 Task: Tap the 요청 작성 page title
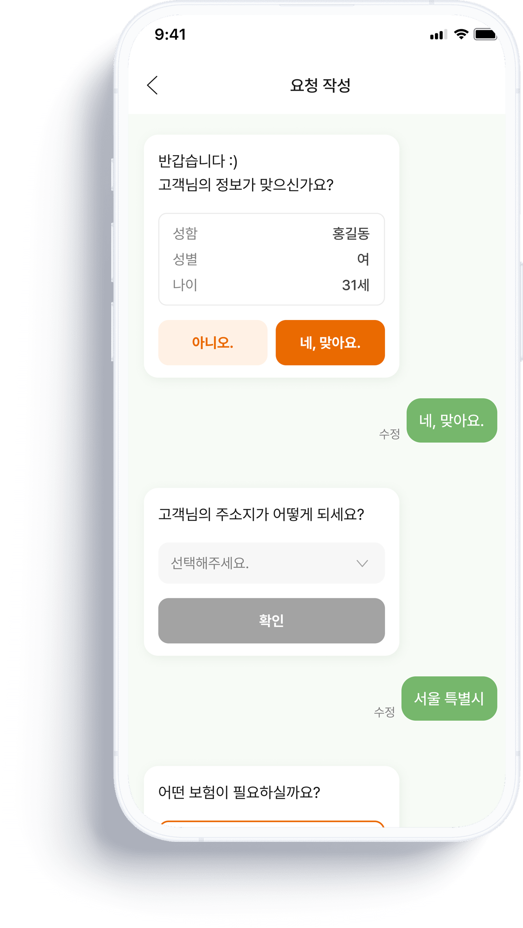(320, 85)
